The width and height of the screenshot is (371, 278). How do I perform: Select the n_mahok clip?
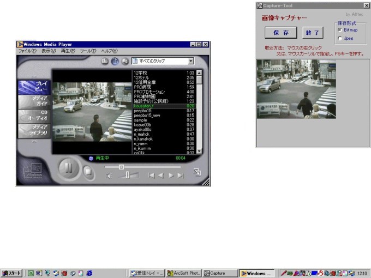164,135
